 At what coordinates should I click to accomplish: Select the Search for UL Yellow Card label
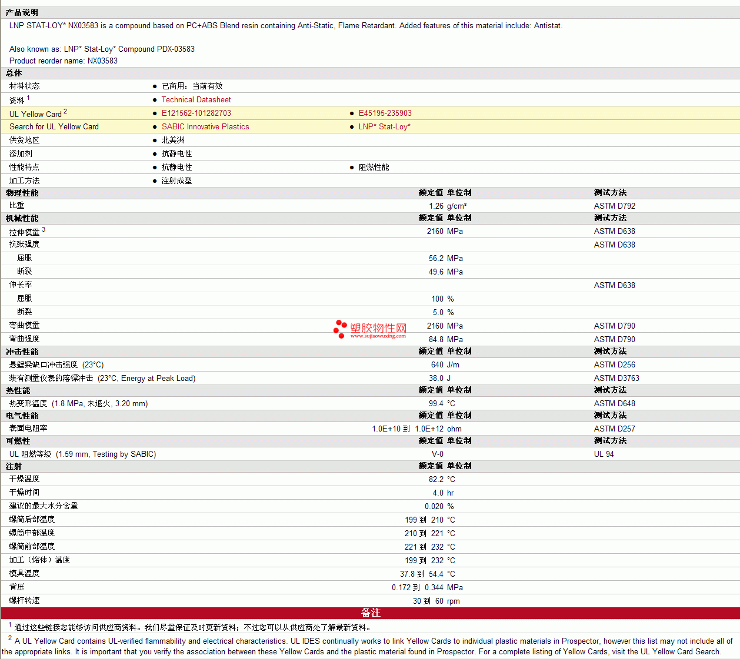coord(54,127)
